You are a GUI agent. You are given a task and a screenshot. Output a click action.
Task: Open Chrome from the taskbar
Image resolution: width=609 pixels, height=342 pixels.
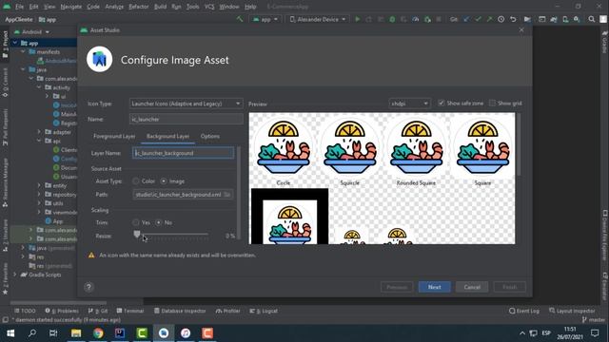[98, 333]
